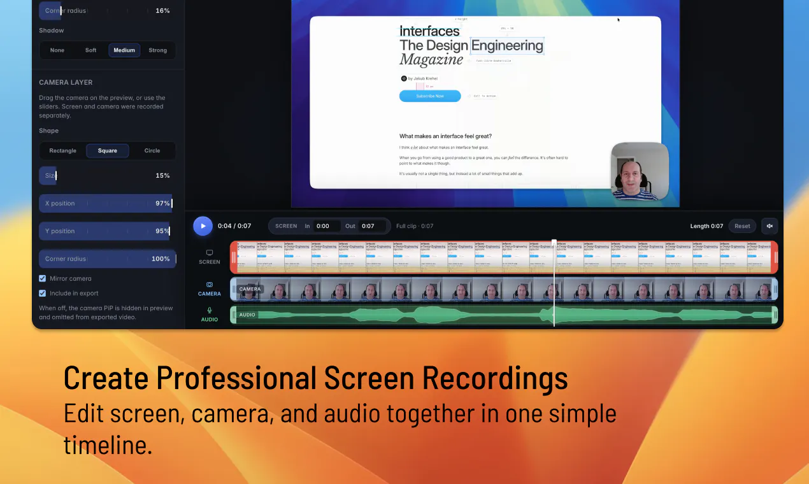Click the CAMERA label on camera track
The width and height of the screenshot is (809, 484).
point(250,289)
